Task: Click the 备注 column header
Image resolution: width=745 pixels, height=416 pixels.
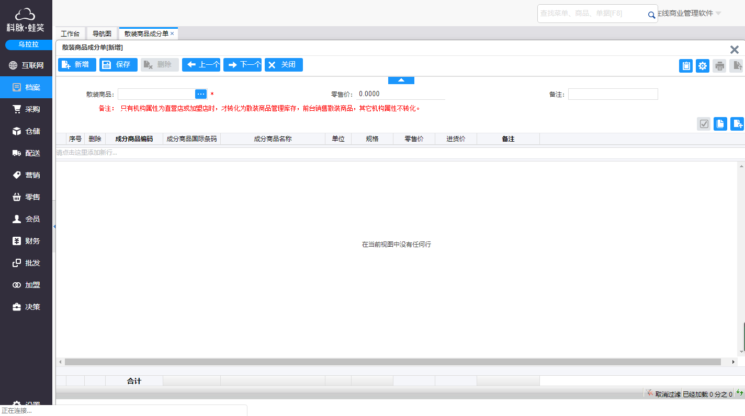Action: [508, 139]
